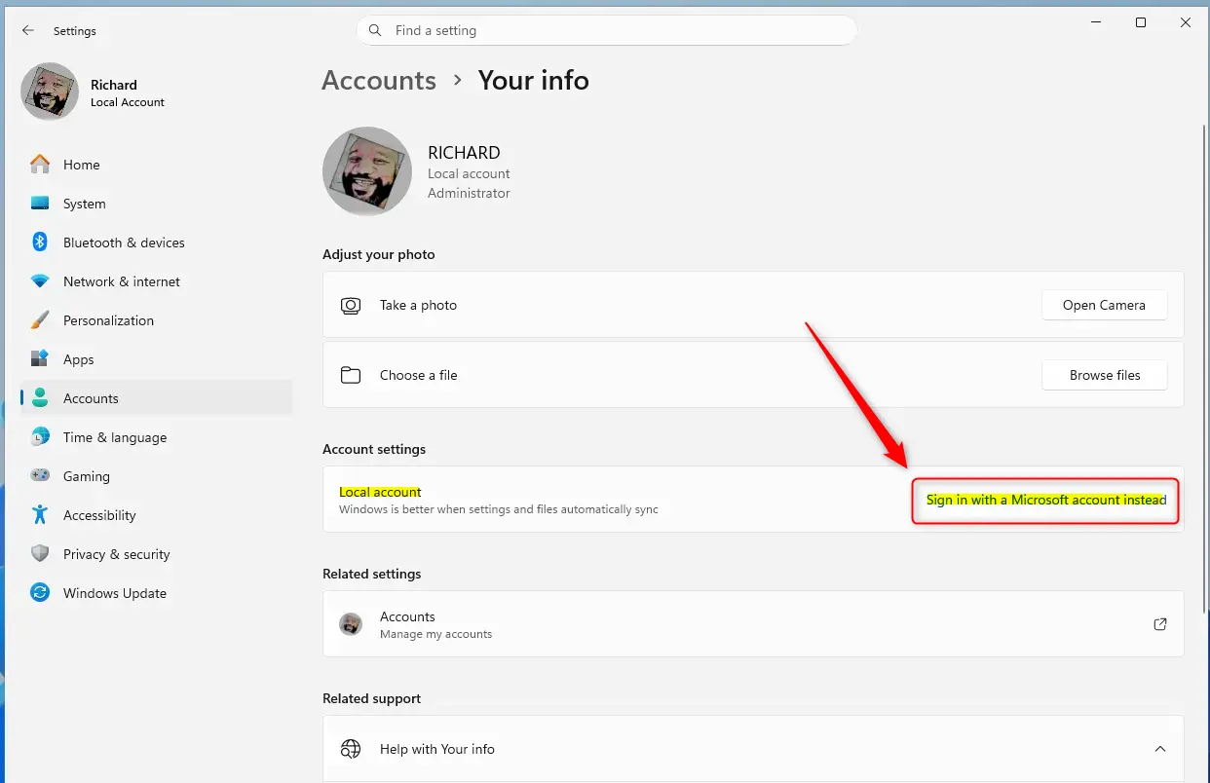The width and height of the screenshot is (1210, 783).
Task: Click the Browse files button
Action: tap(1104, 375)
